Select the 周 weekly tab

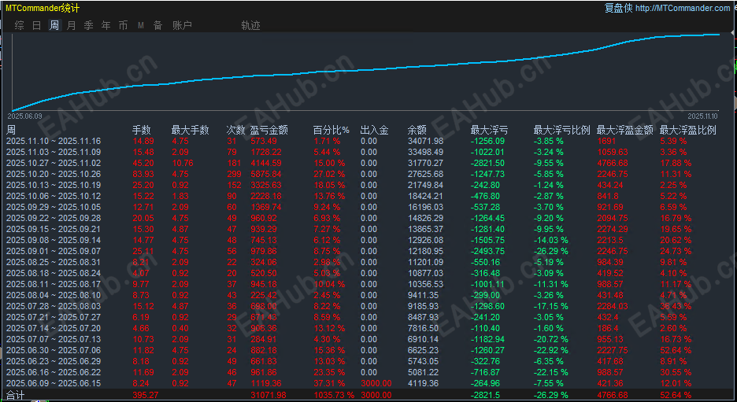[x=54, y=25]
